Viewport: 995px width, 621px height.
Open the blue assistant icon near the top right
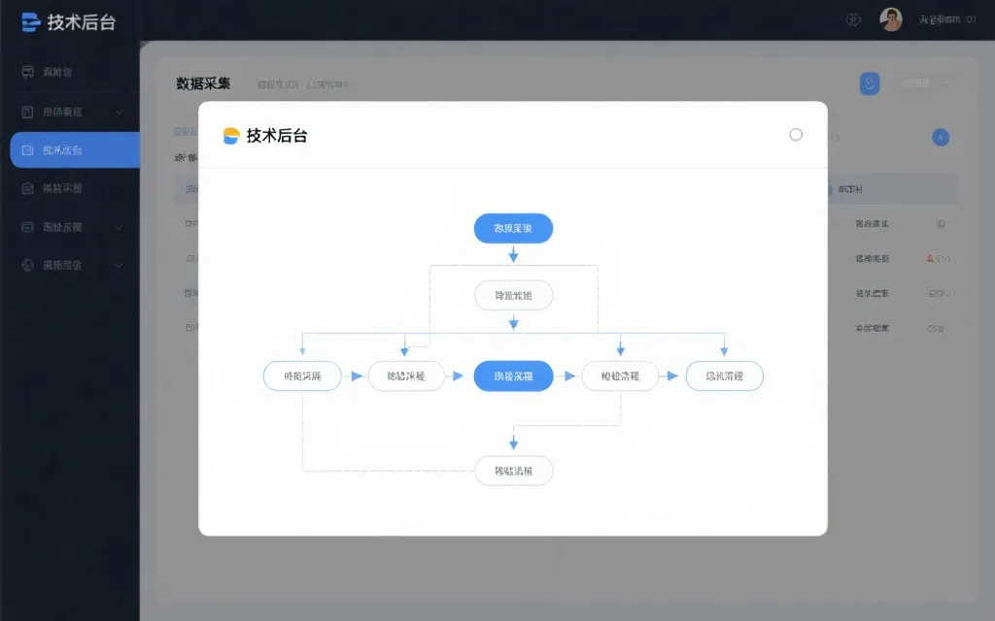pyautogui.click(x=870, y=83)
